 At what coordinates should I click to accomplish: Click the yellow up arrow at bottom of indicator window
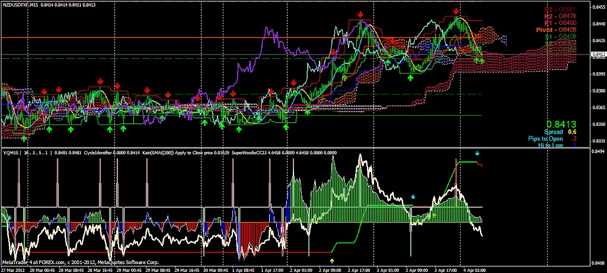[332, 260]
